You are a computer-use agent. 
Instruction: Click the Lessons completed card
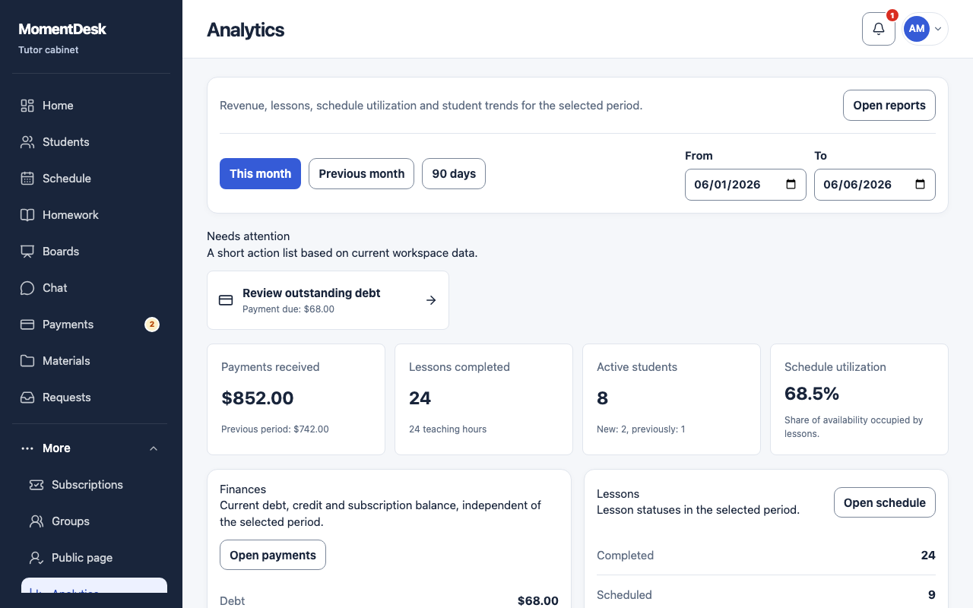click(x=483, y=400)
